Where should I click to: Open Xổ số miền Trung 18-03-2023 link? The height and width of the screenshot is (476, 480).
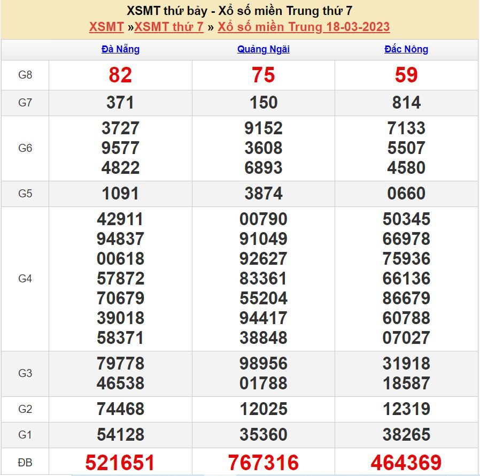click(304, 27)
